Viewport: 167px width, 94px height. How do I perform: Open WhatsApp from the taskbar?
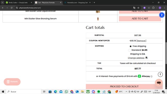tap(66, 92)
